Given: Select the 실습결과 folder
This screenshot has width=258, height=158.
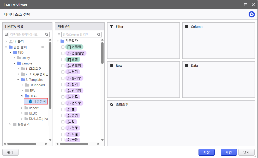Looking at the screenshot, I should [23, 124].
